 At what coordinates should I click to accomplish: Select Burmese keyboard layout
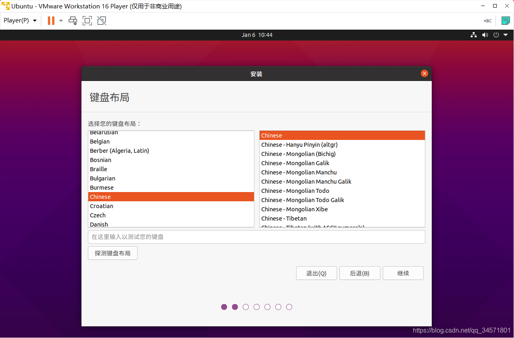point(171,188)
